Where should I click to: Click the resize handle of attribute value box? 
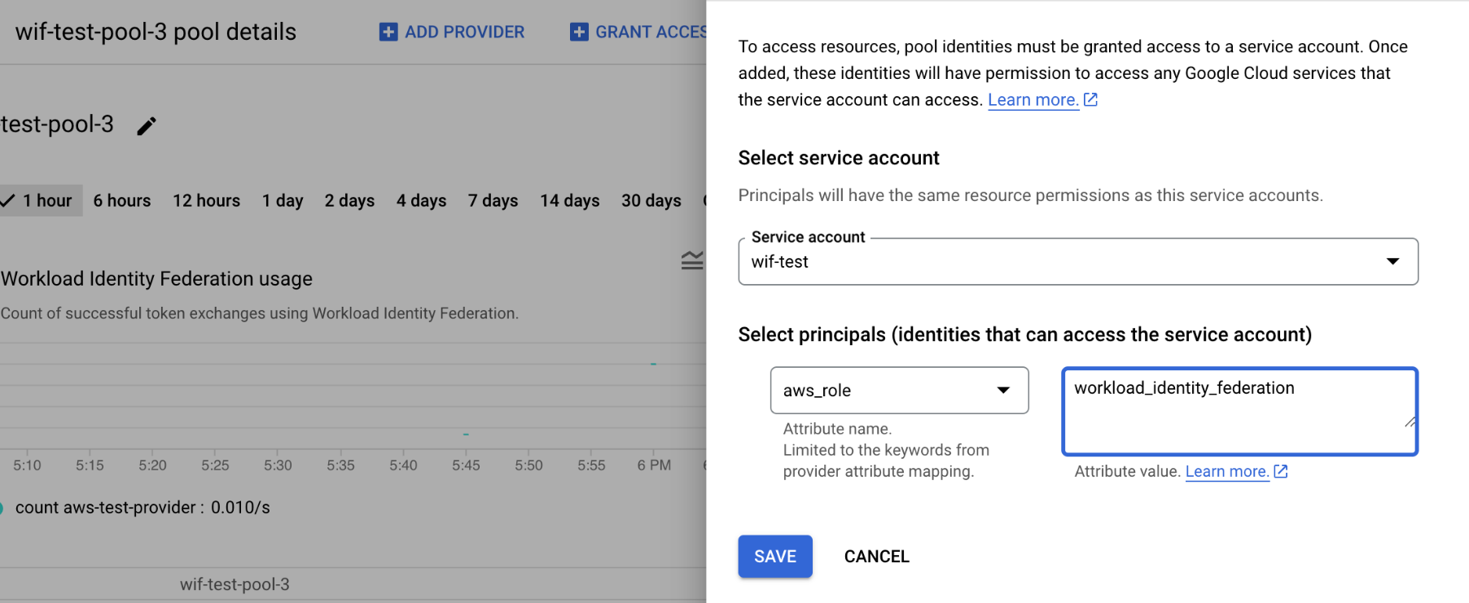(x=1410, y=422)
